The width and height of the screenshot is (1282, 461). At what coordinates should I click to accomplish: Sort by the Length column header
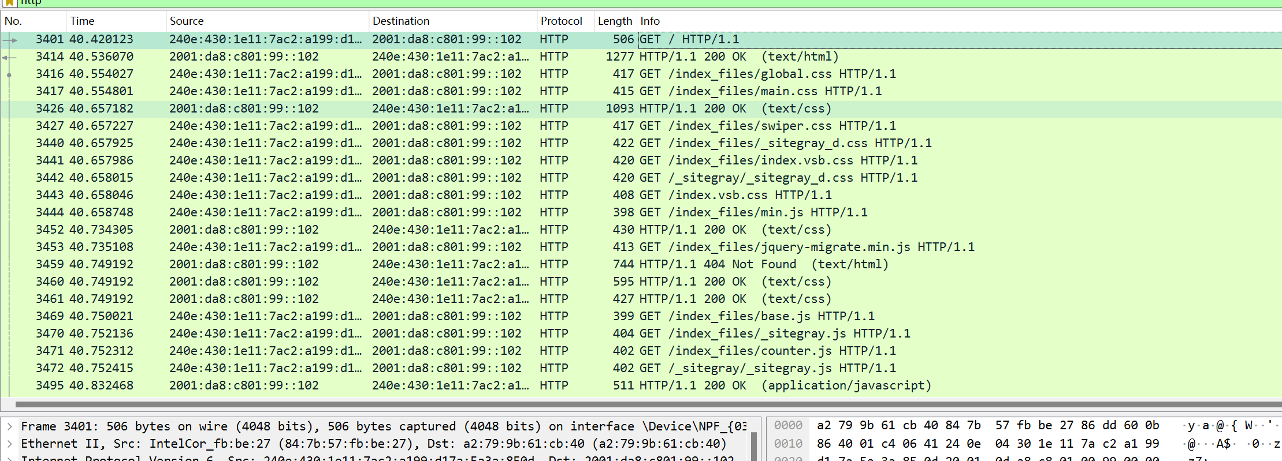click(615, 21)
